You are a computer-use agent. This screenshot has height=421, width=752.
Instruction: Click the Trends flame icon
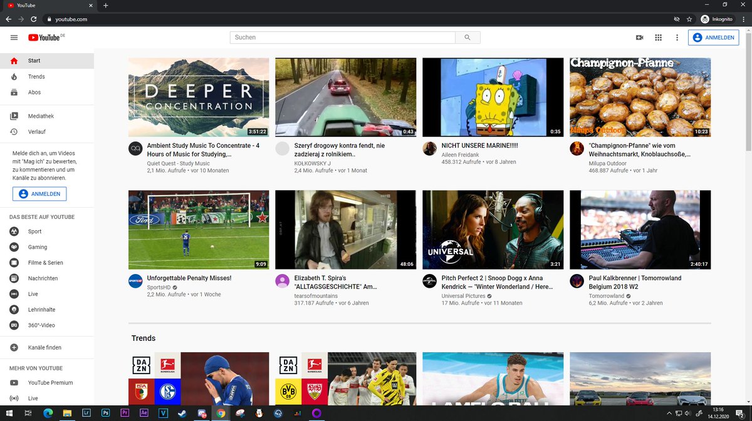point(14,76)
